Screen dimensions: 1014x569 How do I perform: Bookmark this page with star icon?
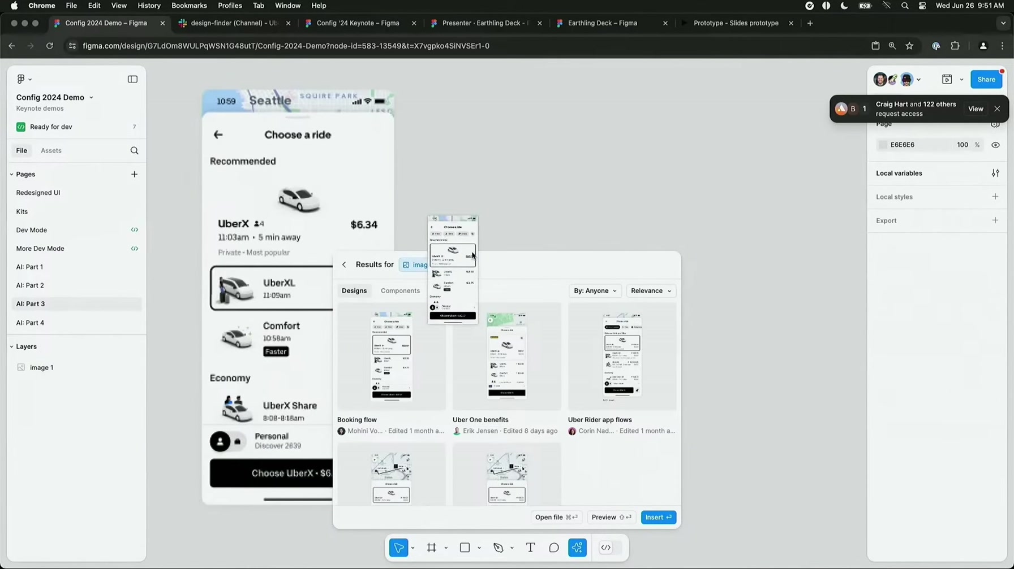(909, 46)
